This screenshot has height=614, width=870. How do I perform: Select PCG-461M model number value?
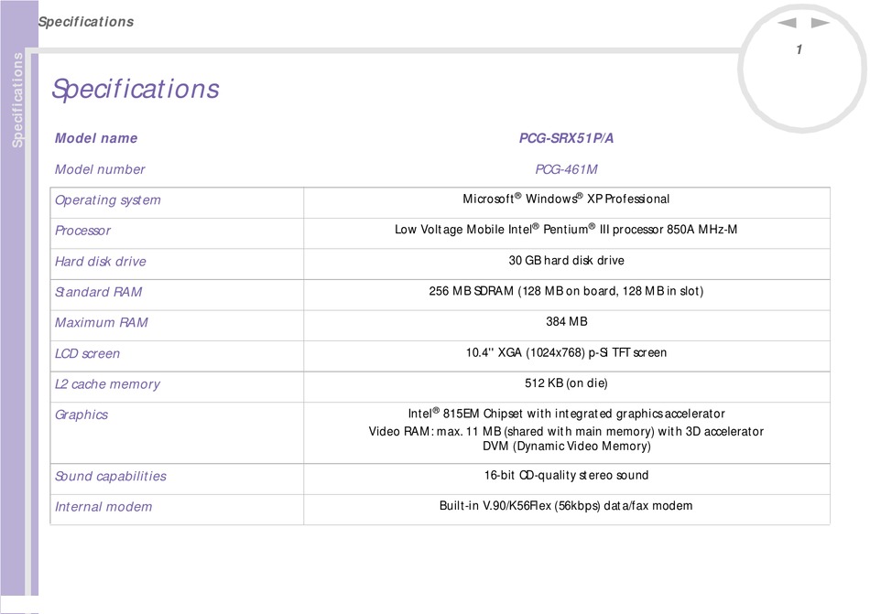(x=566, y=169)
